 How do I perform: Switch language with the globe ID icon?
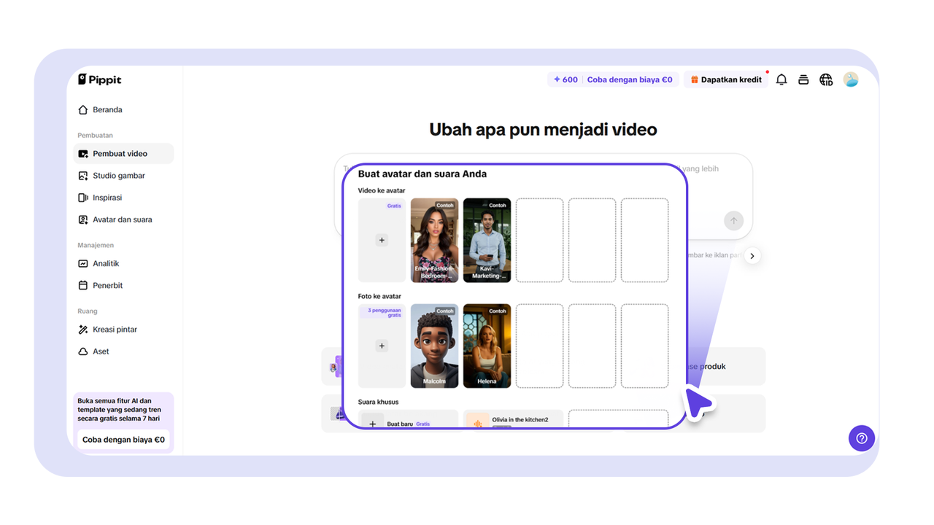tap(826, 79)
